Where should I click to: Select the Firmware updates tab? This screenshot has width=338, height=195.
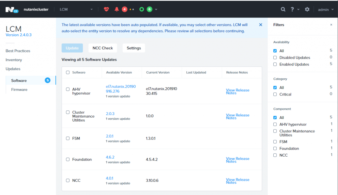point(19,89)
